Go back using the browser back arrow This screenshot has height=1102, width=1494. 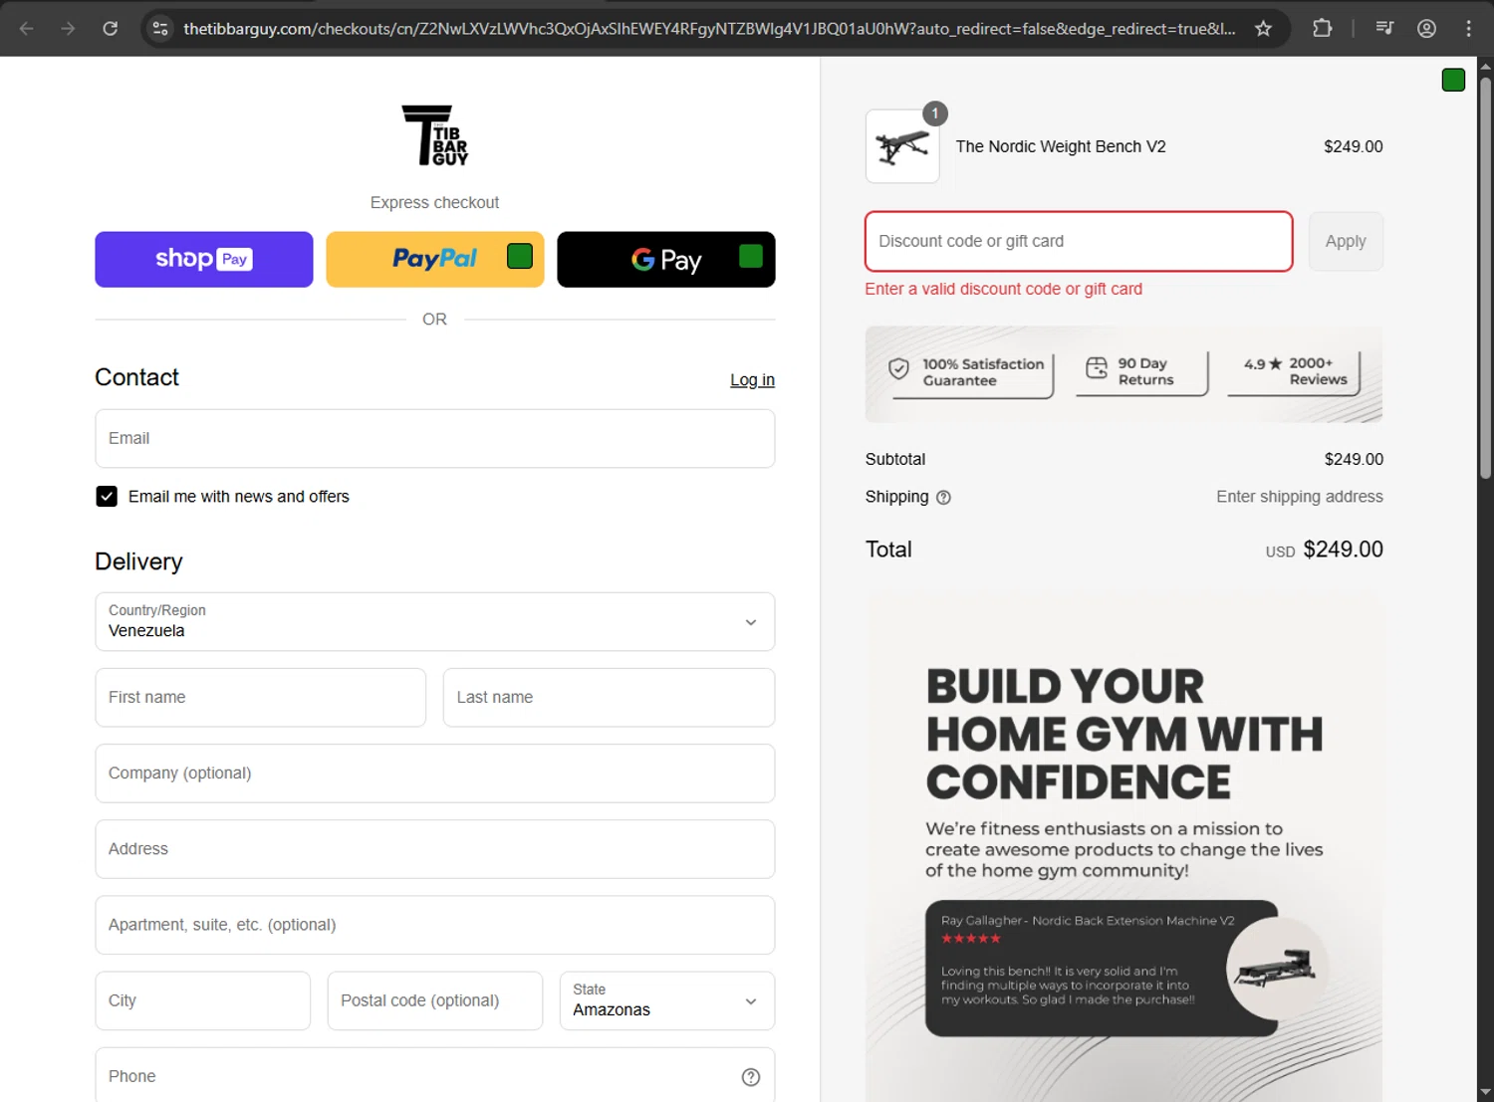(27, 28)
